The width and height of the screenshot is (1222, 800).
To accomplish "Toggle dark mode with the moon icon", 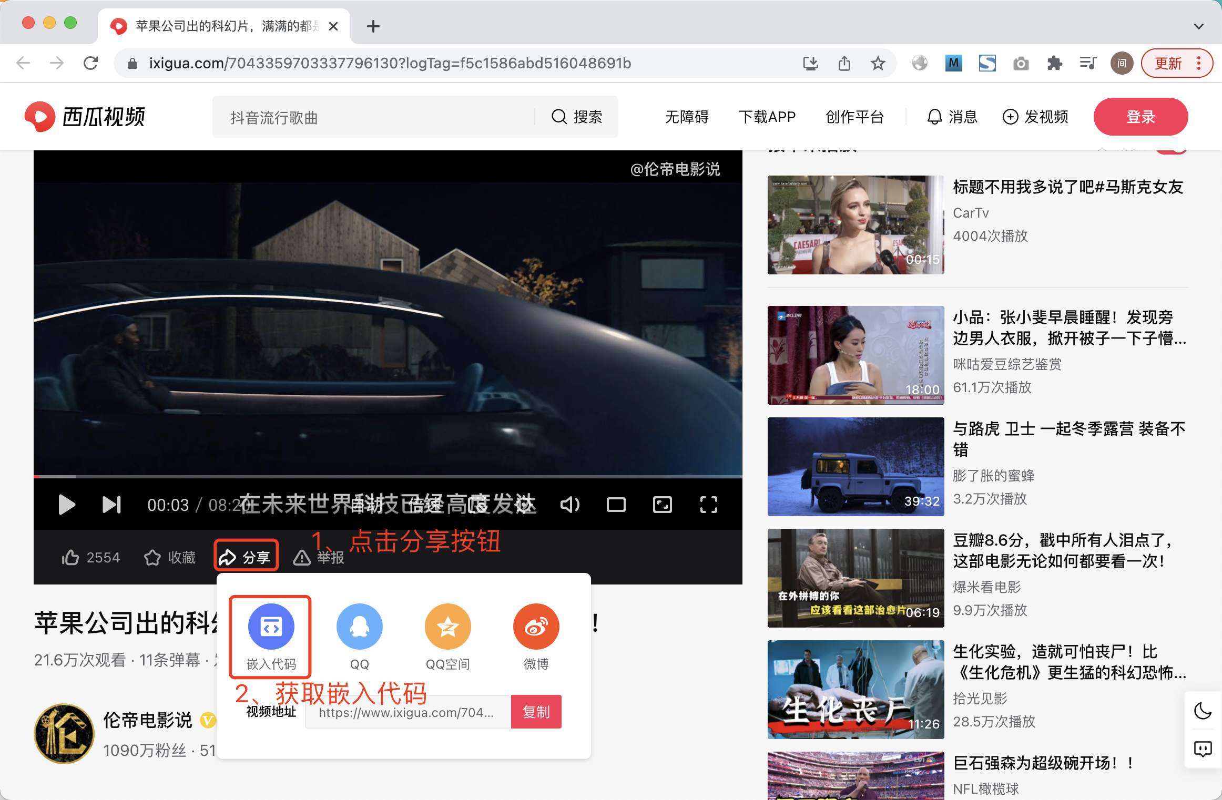I will pyautogui.click(x=1203, y=711).
